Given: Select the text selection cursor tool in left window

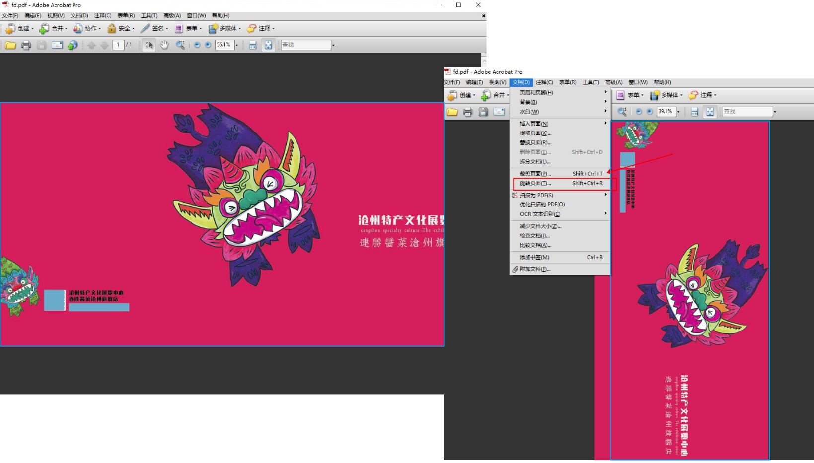Looking at the screenshot, I should coord(148,45).
